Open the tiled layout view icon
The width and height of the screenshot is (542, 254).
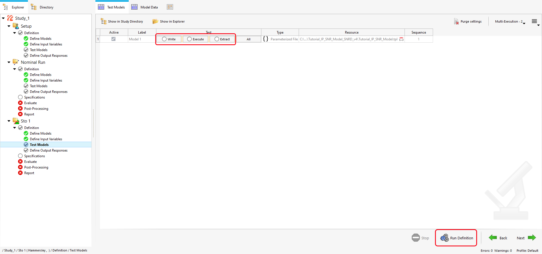170,7
